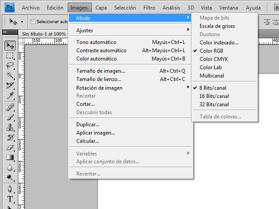Select the Rectangular Marquee tool

pyautogui.click(x=10, y=56)
